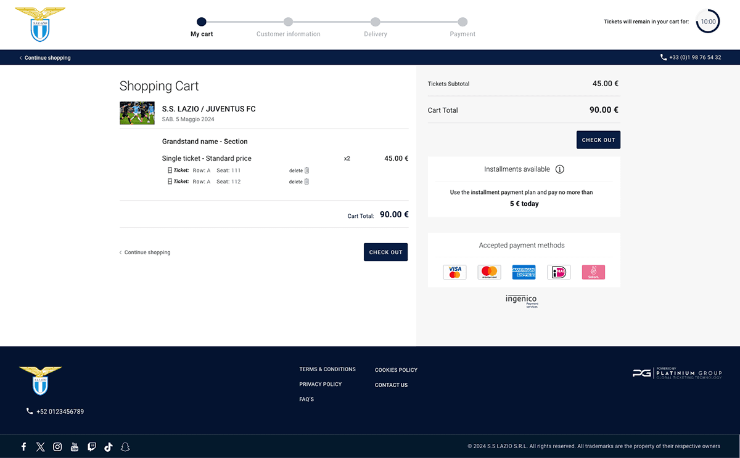This screenshot has height=458, width=740.
Task: Click the American Express payment logo
Action: point(524,272)
